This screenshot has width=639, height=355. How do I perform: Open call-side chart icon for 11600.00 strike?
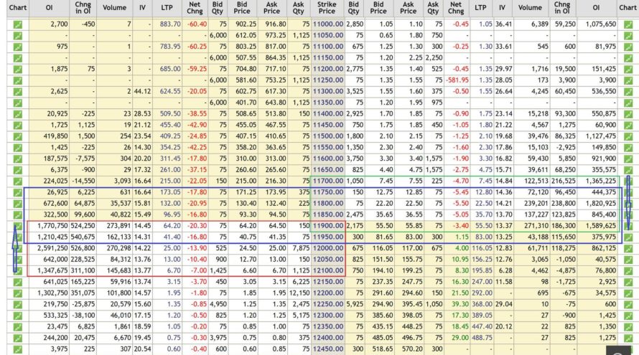[17, 158]
